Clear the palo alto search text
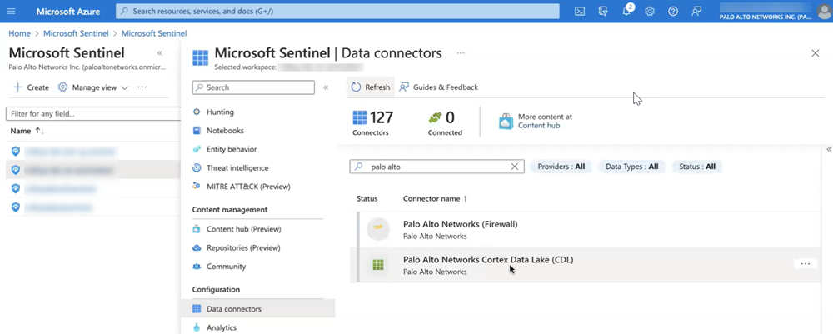This screenshot has width=833, height=334. (x=514, y=167)
